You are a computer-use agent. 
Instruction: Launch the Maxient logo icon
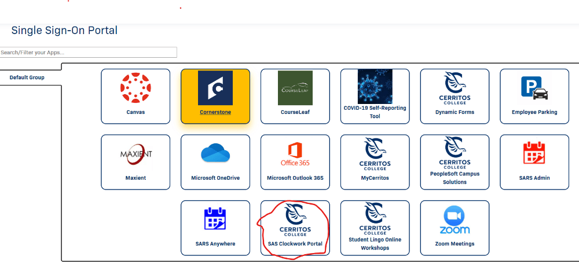(x=136, y=154)
